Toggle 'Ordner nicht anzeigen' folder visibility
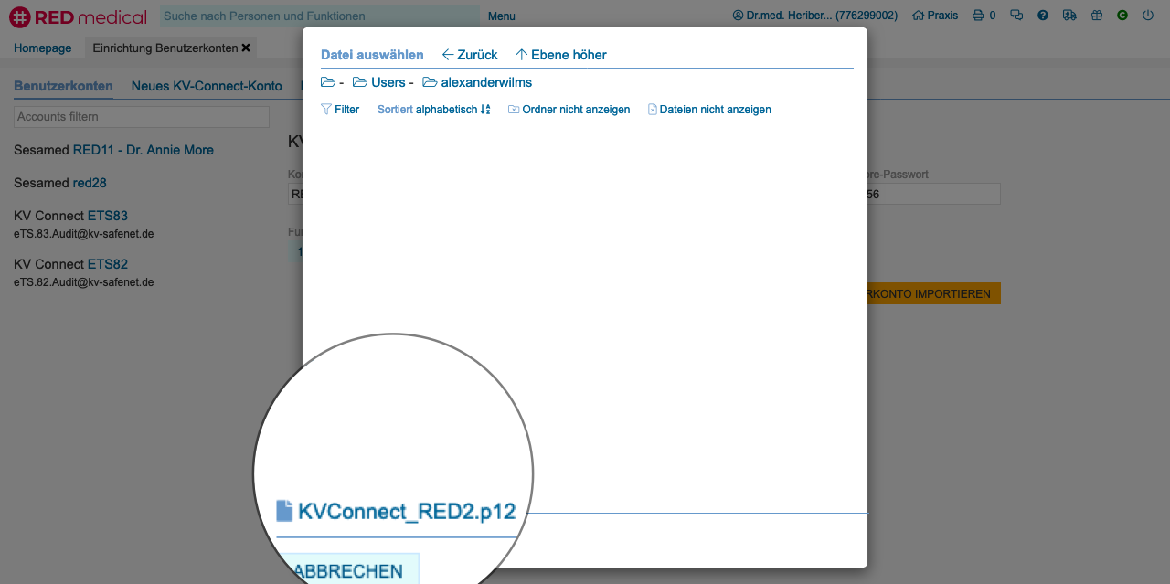 click(569, 110)
